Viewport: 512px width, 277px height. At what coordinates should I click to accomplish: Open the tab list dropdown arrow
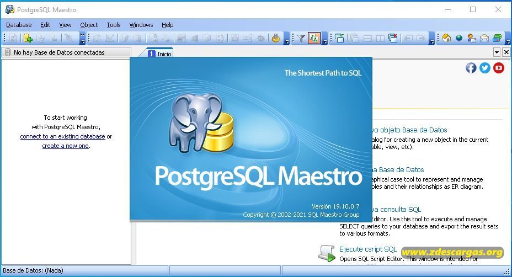[x=497, y=52]
